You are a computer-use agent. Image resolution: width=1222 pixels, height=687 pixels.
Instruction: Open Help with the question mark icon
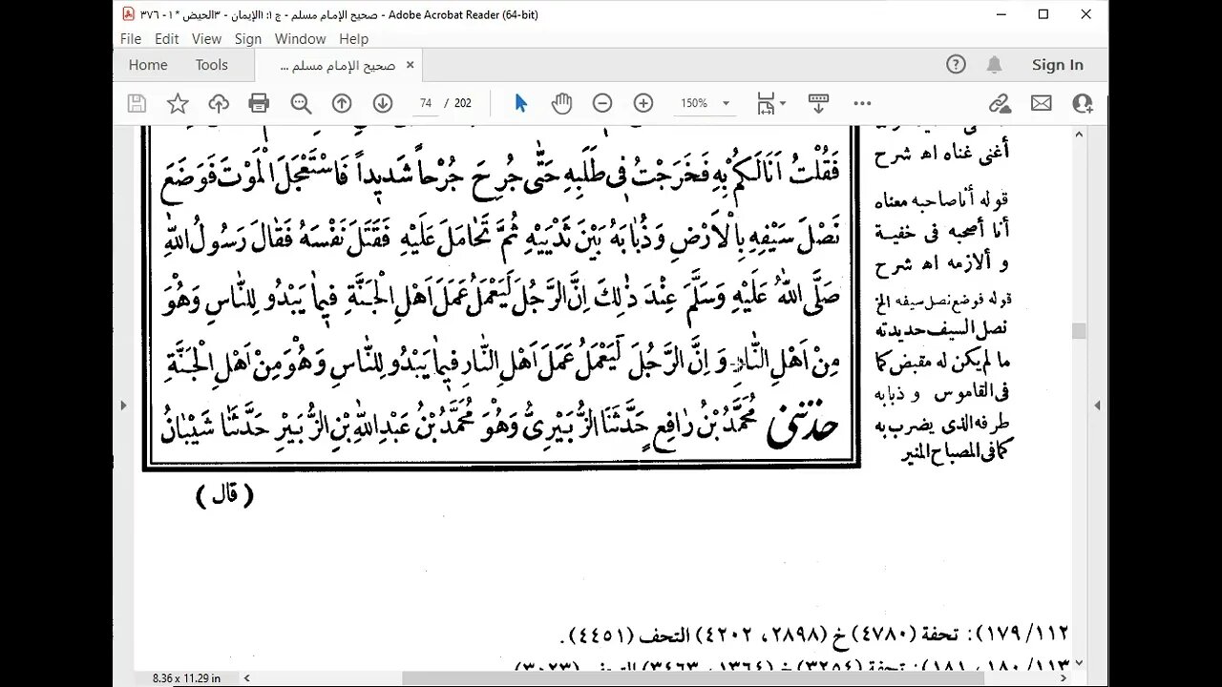(x=956, y=65)
